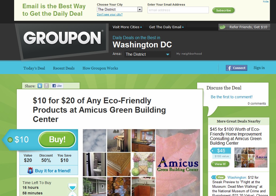Image resolution: width=276 pixels, height=196 pixels.
Task: Expand the Visit More Cities menu
Action: [127, 27]
